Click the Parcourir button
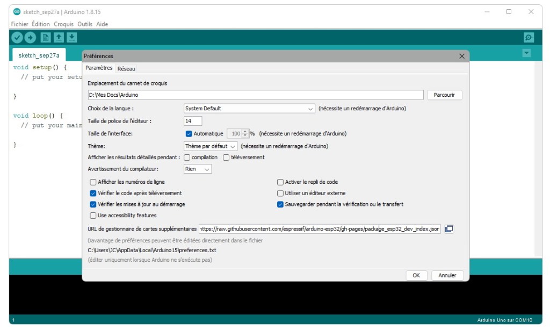 point(444,95)
